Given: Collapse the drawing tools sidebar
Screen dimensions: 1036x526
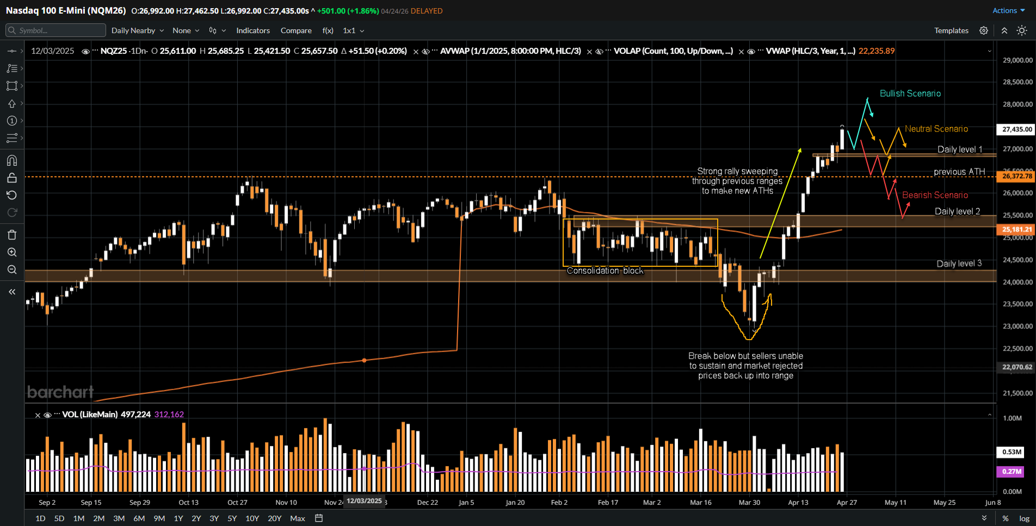Looking at the screenshot, I should [x=11, y=292].
